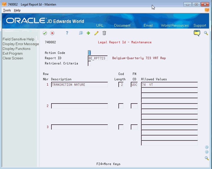Click row 3 Cod Length field
The image size is (212, 169).
click(x=121, y=127)
